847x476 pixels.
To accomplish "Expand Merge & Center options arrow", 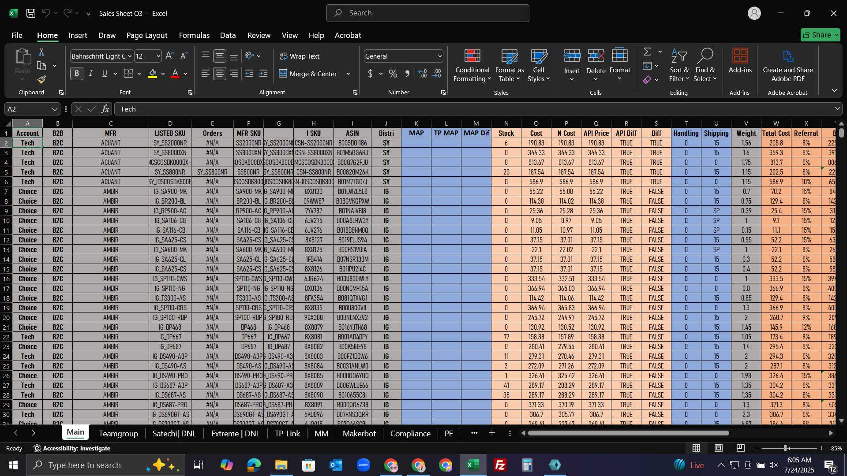I will (348, 74).
